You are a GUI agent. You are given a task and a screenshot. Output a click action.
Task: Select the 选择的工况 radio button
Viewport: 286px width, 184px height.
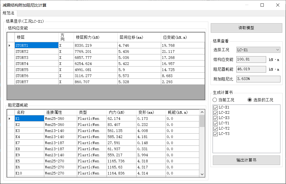coord(249,100)
